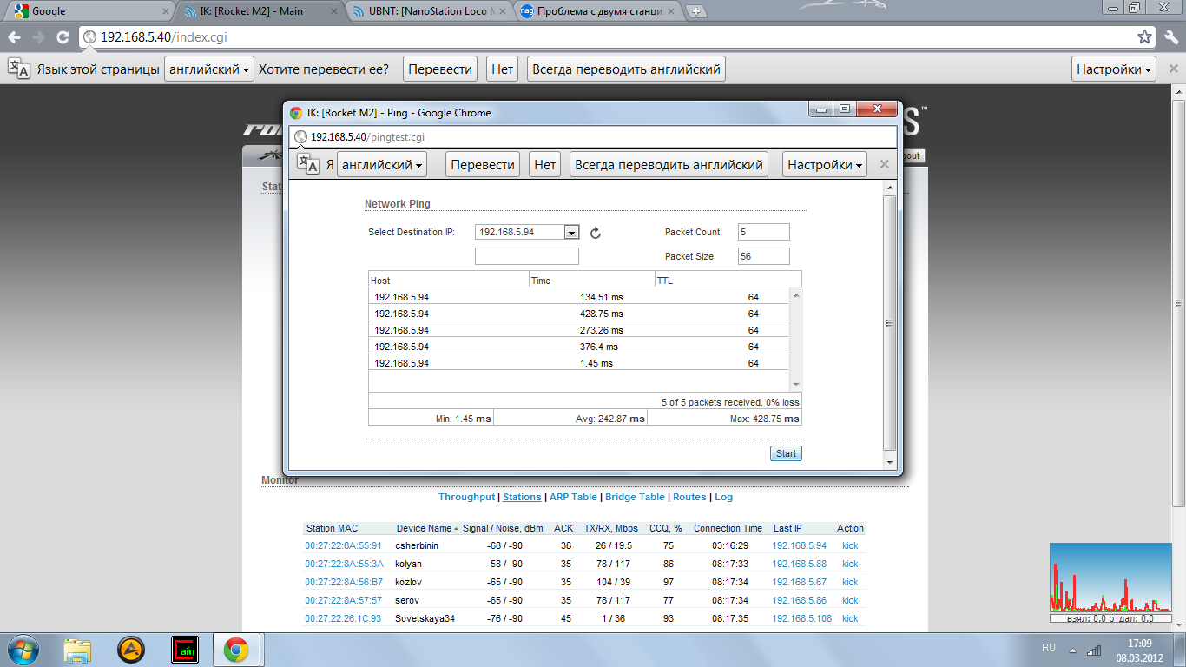
Task: Click the browser back arrow
Action: 15,37
